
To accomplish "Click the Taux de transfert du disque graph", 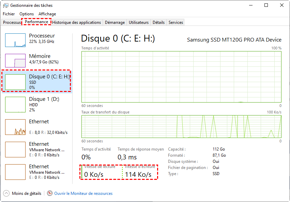I will pyautogui.click(x=181, y=126).
